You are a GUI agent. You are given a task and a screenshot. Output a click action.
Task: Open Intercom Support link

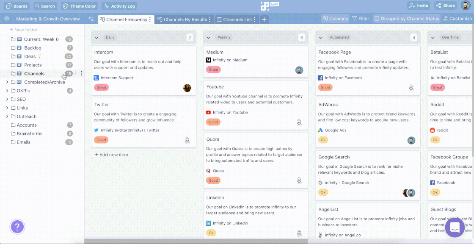117,78
